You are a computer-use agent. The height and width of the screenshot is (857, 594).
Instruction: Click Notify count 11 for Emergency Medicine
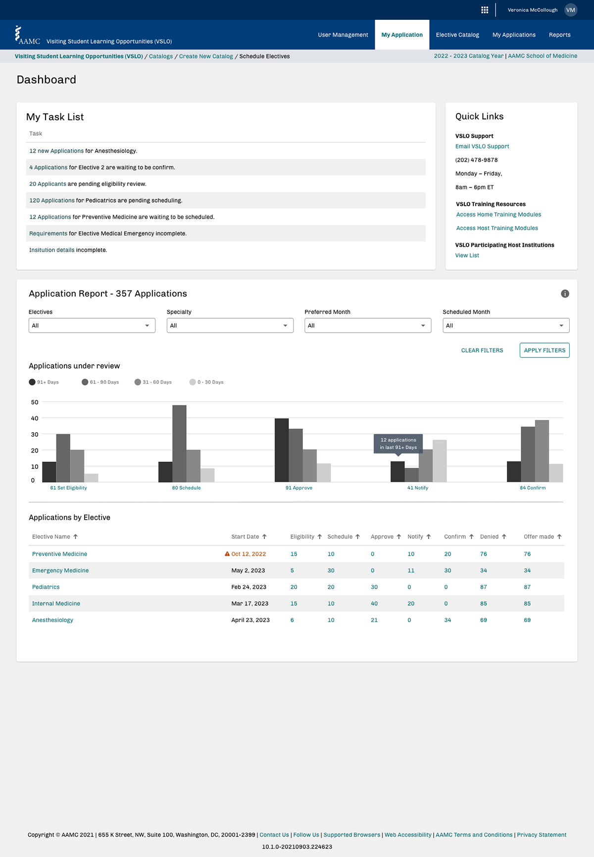(411, 571)
